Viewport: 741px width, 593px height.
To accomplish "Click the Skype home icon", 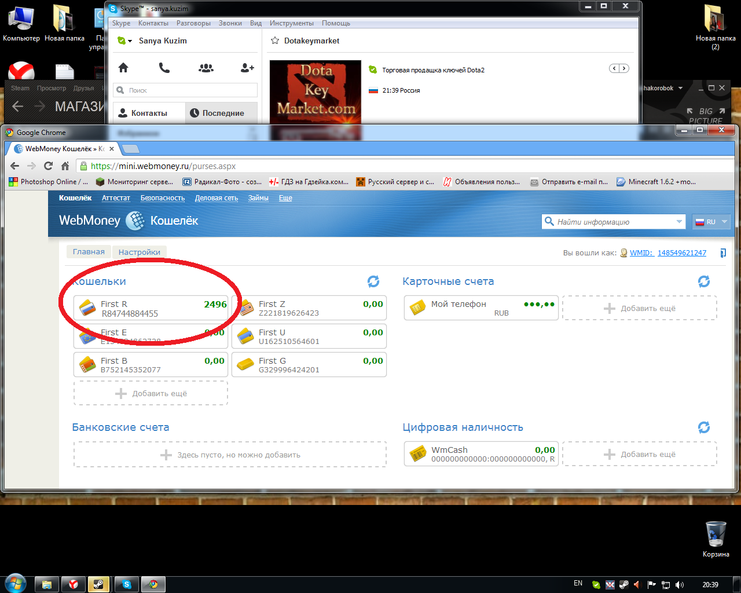I will 123,68.
